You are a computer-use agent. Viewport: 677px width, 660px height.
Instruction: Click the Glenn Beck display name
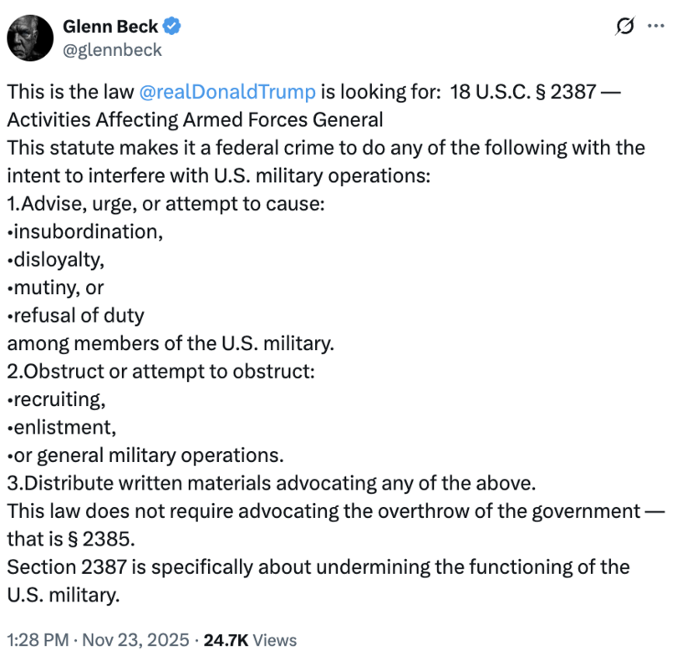110,26
